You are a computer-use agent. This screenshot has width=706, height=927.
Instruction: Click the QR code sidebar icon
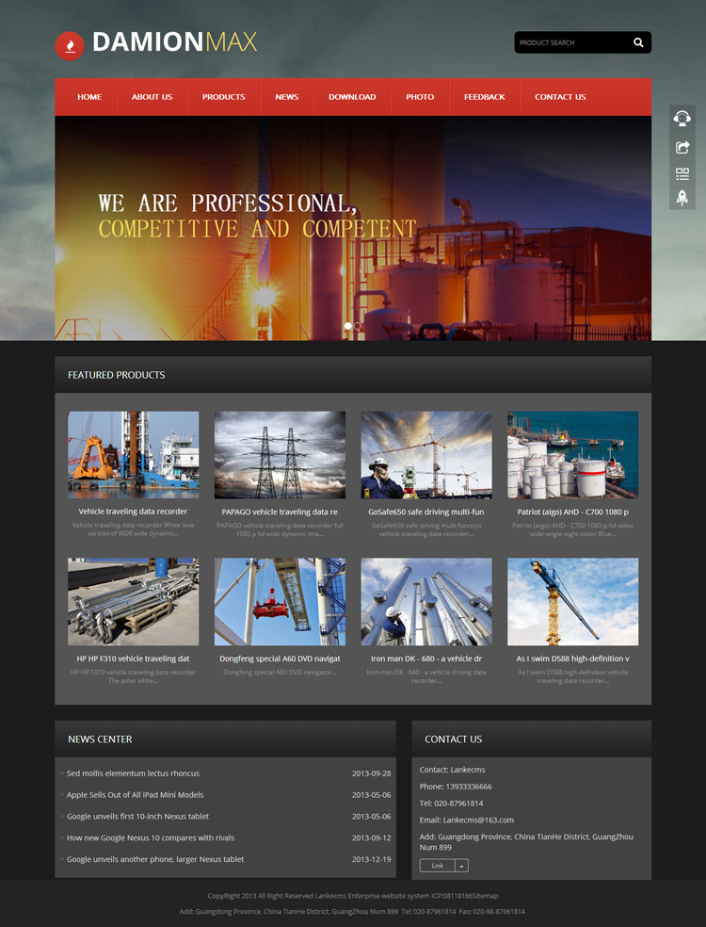pyautogui.click(x=682, y=173)
